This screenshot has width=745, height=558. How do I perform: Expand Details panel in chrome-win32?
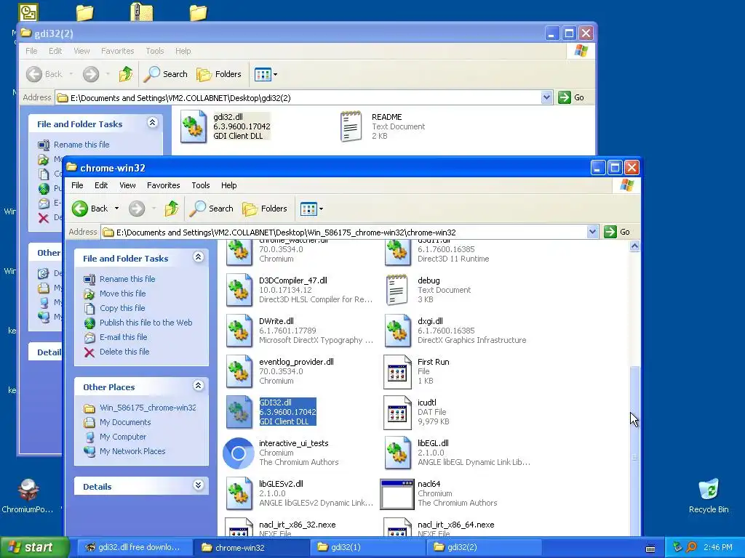(x=198, y=485)
